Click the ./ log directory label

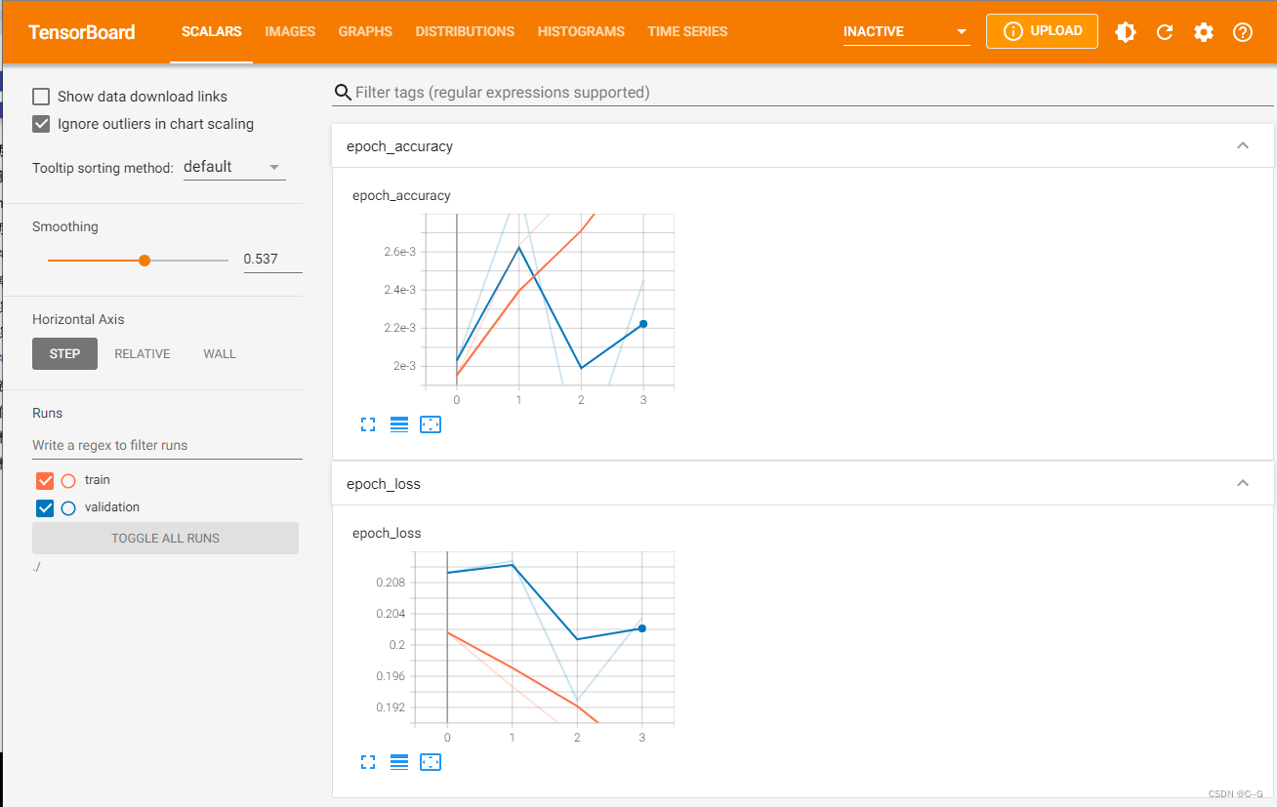pyautogui.click(x=36, y=566)
